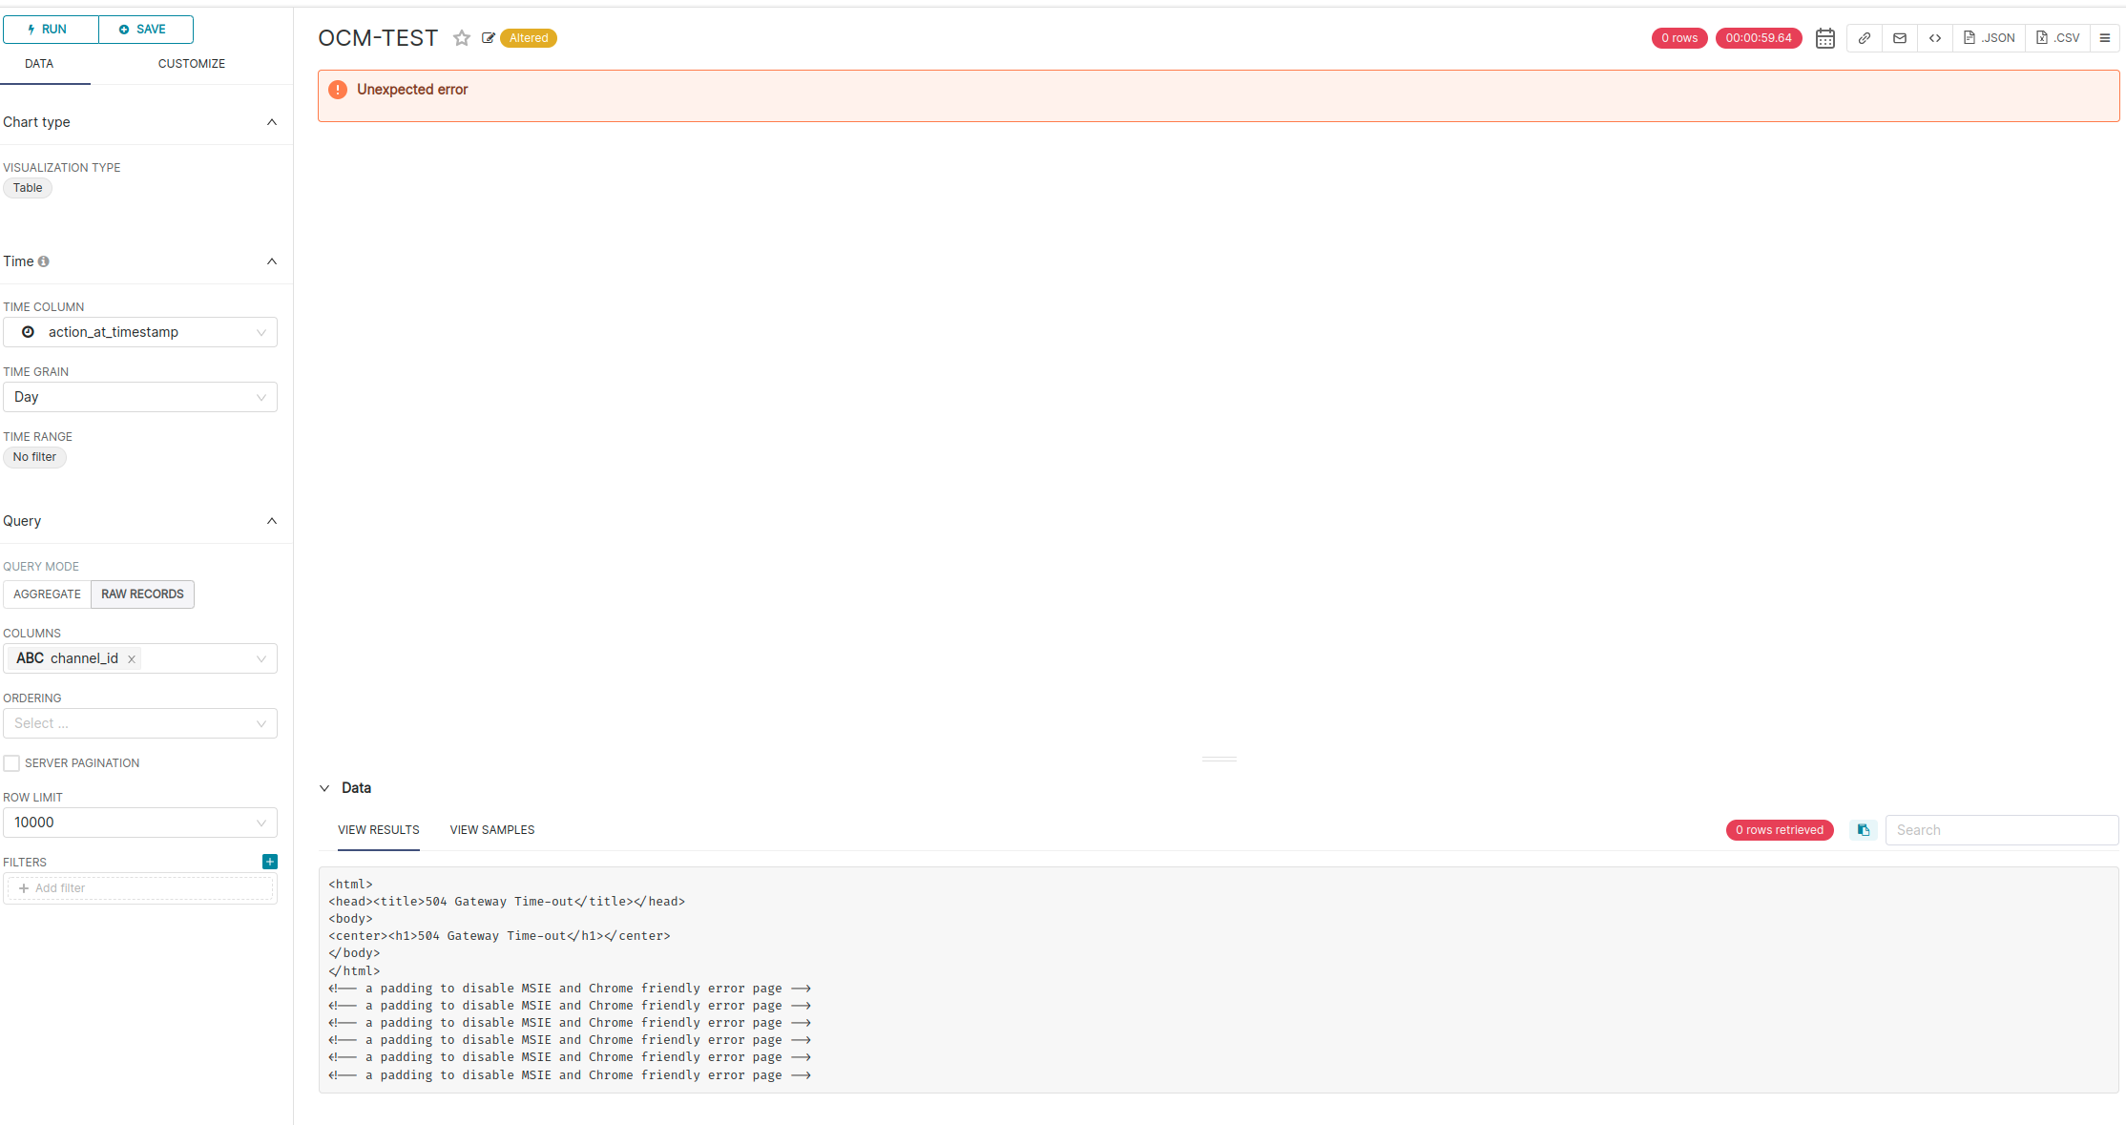Viewport: 2126px width, 1125px height.
Task: Export results as .JSON
Action: (x=1989, y=38)
